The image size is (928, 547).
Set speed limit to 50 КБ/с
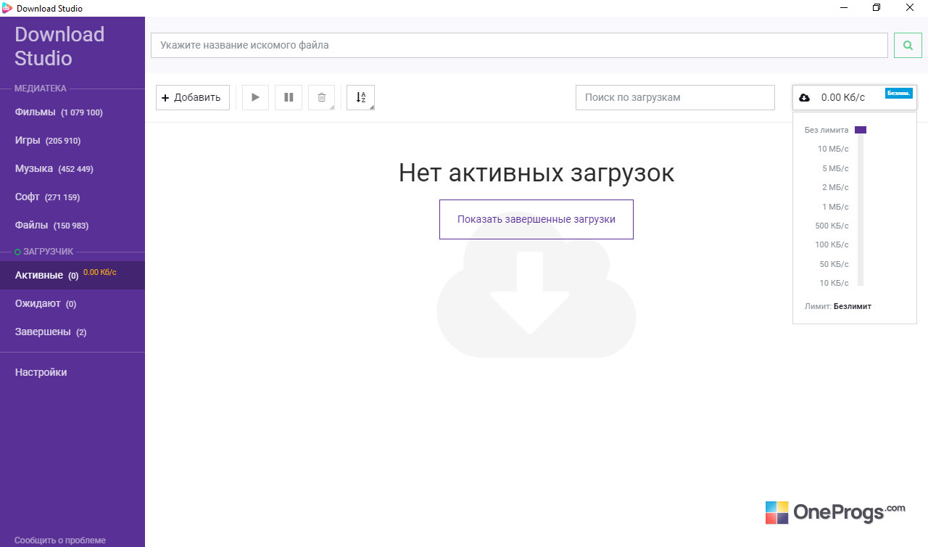834,264
